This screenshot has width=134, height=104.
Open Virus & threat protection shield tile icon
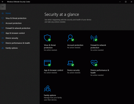[x=47, y=38]
